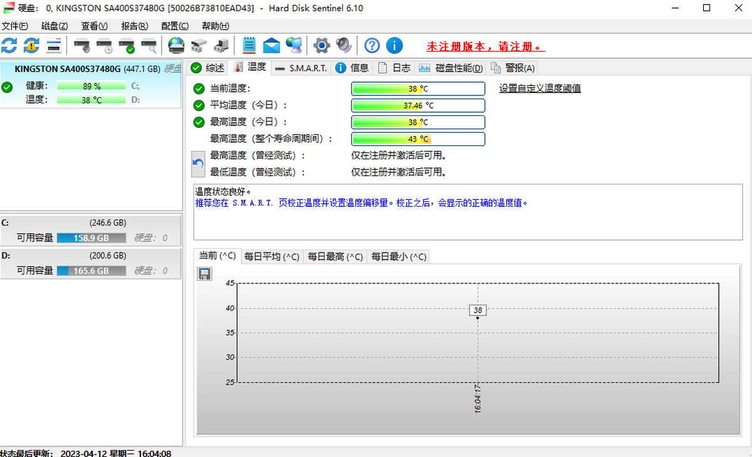
Task: Click the 最高温度 (今日) 38 °C bar
Action: pos(418,122)
